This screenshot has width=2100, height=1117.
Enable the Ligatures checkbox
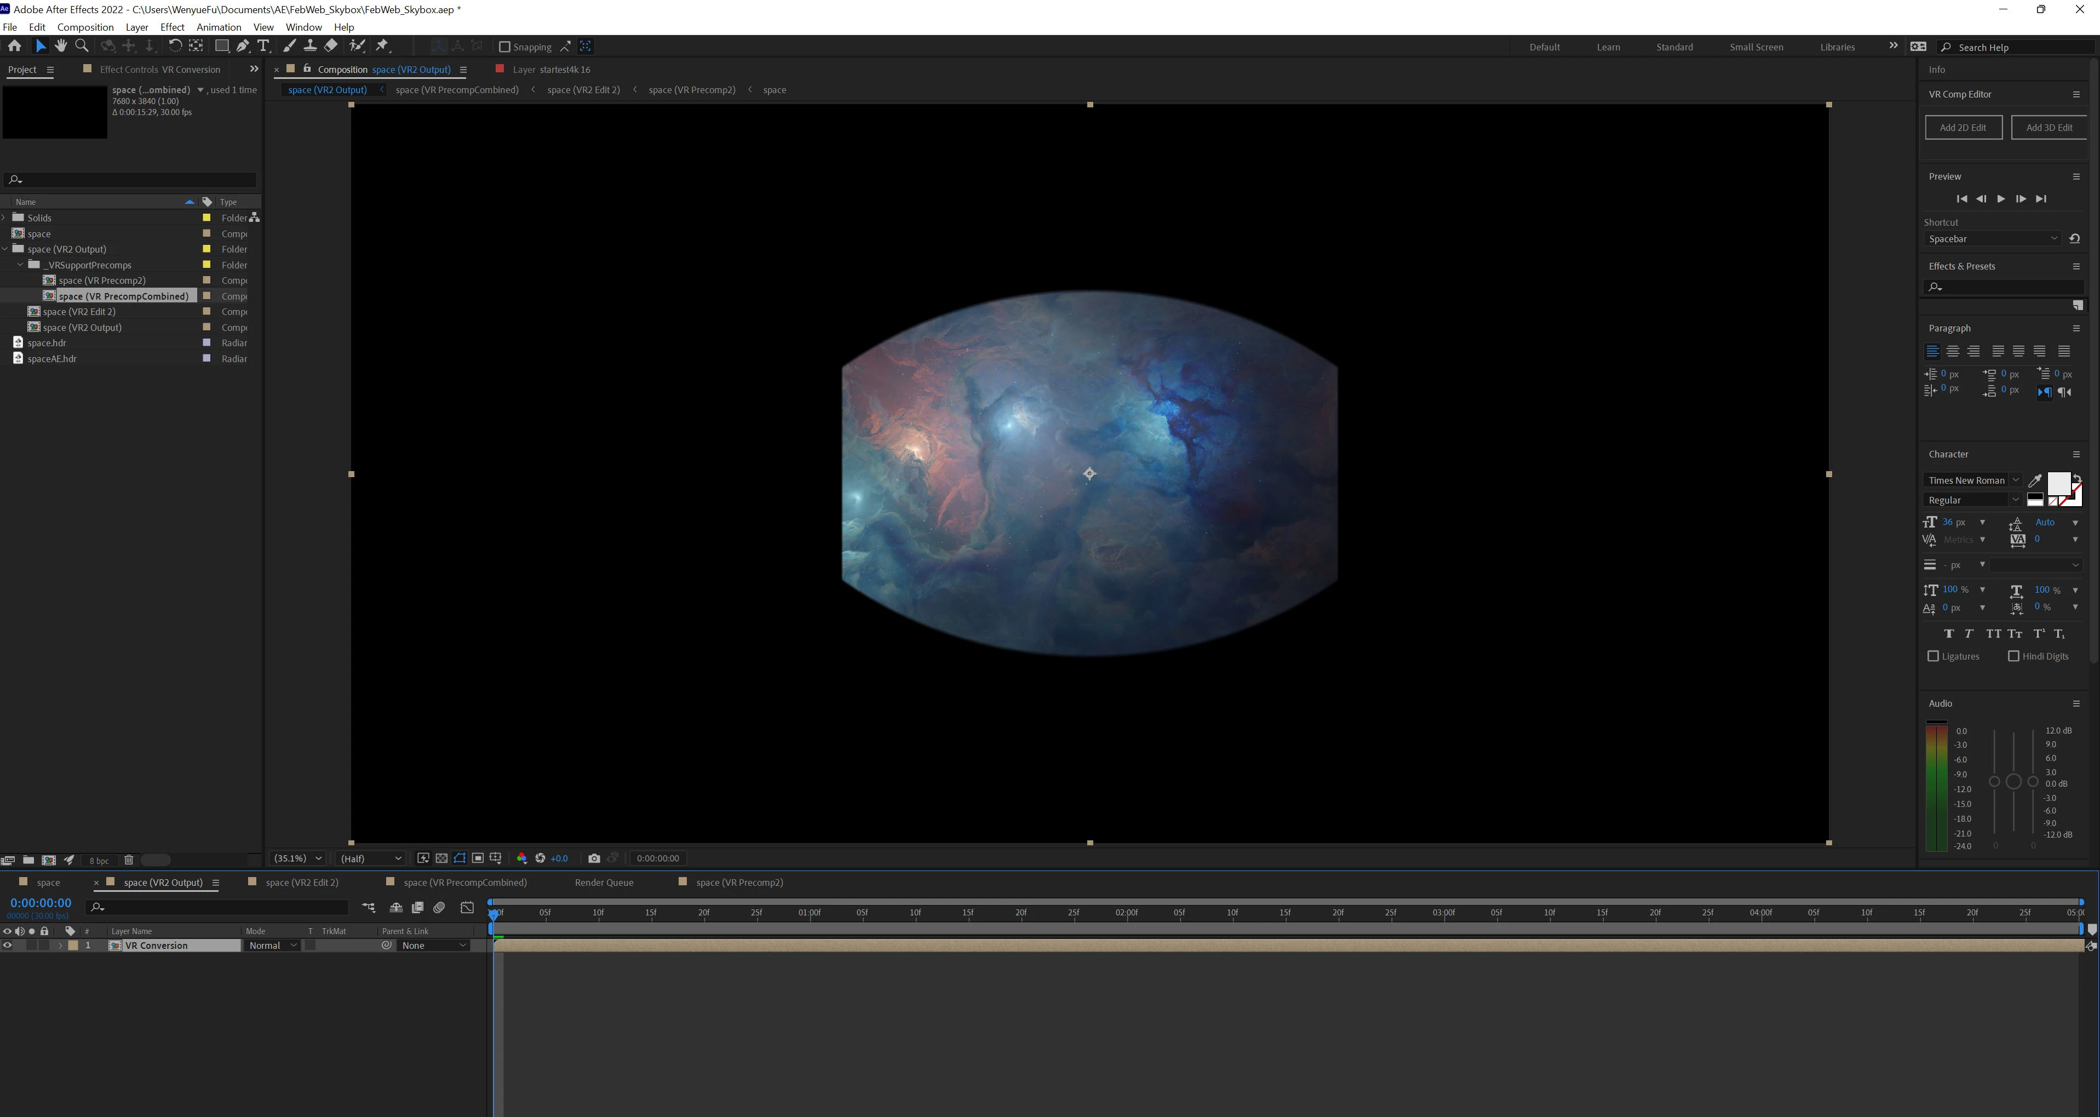[x=1933, y=656]
